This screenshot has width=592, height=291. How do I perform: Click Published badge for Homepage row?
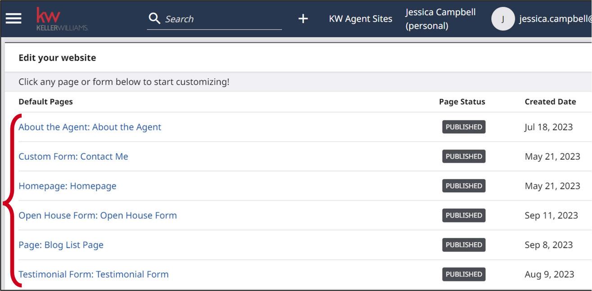pos(464,186)
